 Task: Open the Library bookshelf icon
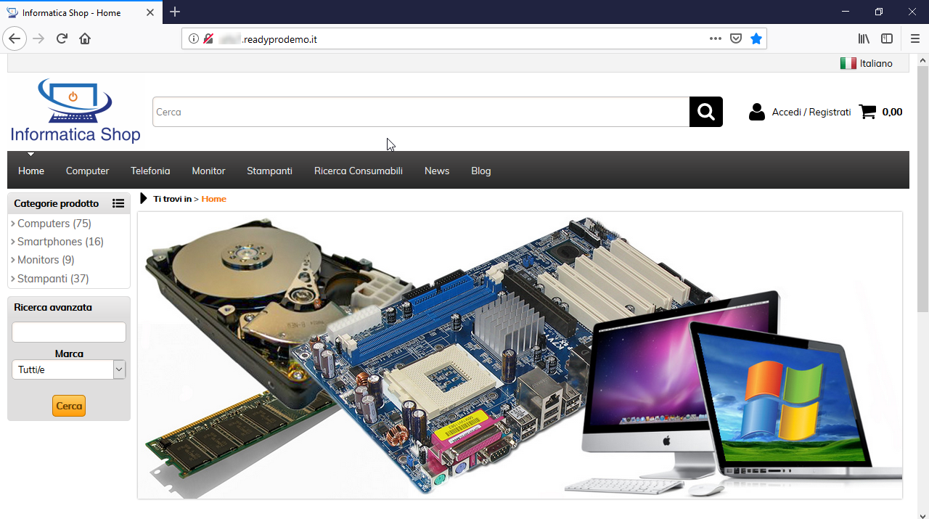864,38
